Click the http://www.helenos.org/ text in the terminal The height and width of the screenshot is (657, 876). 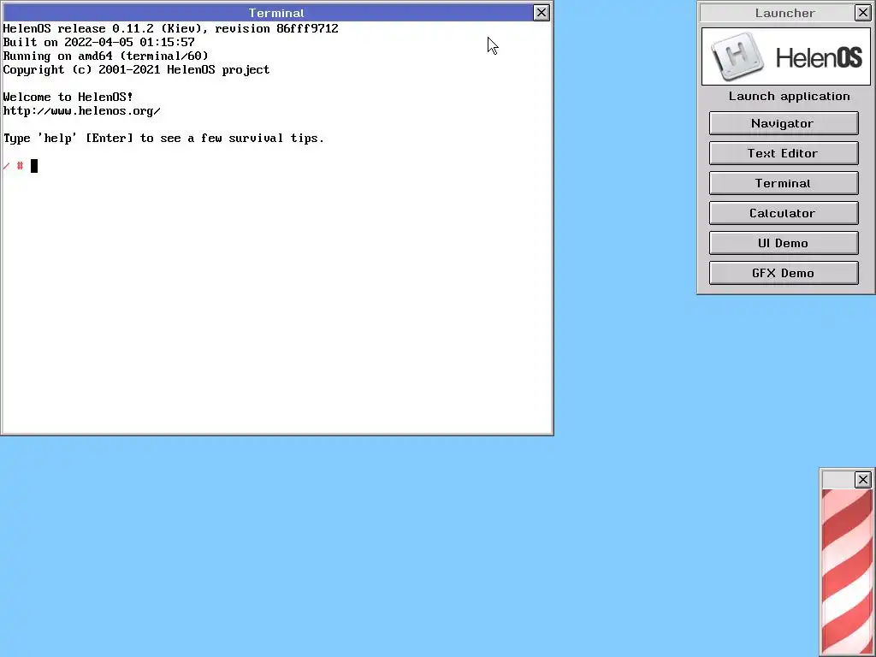coord(81,110)
